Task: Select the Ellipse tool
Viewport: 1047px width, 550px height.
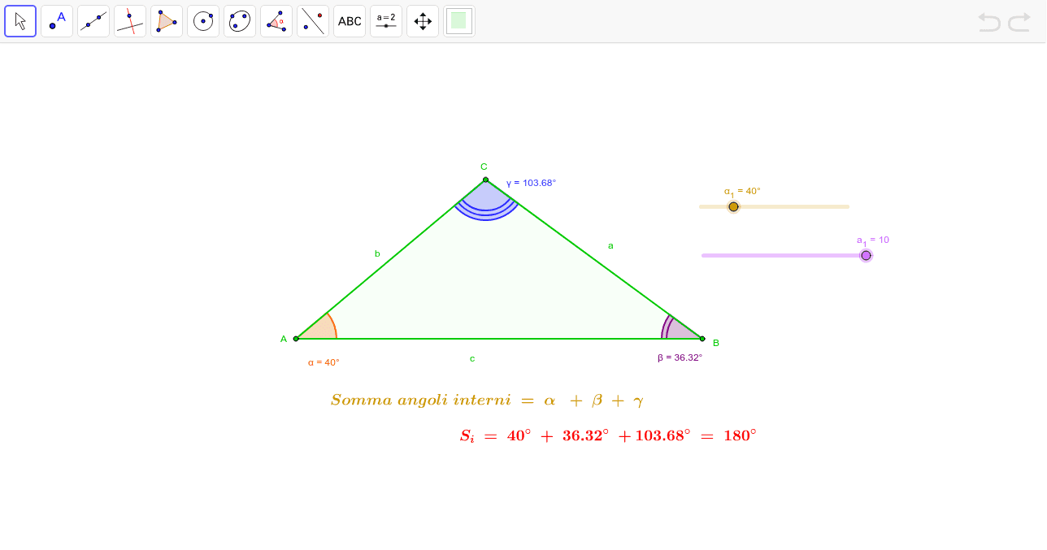Action: 239,20
